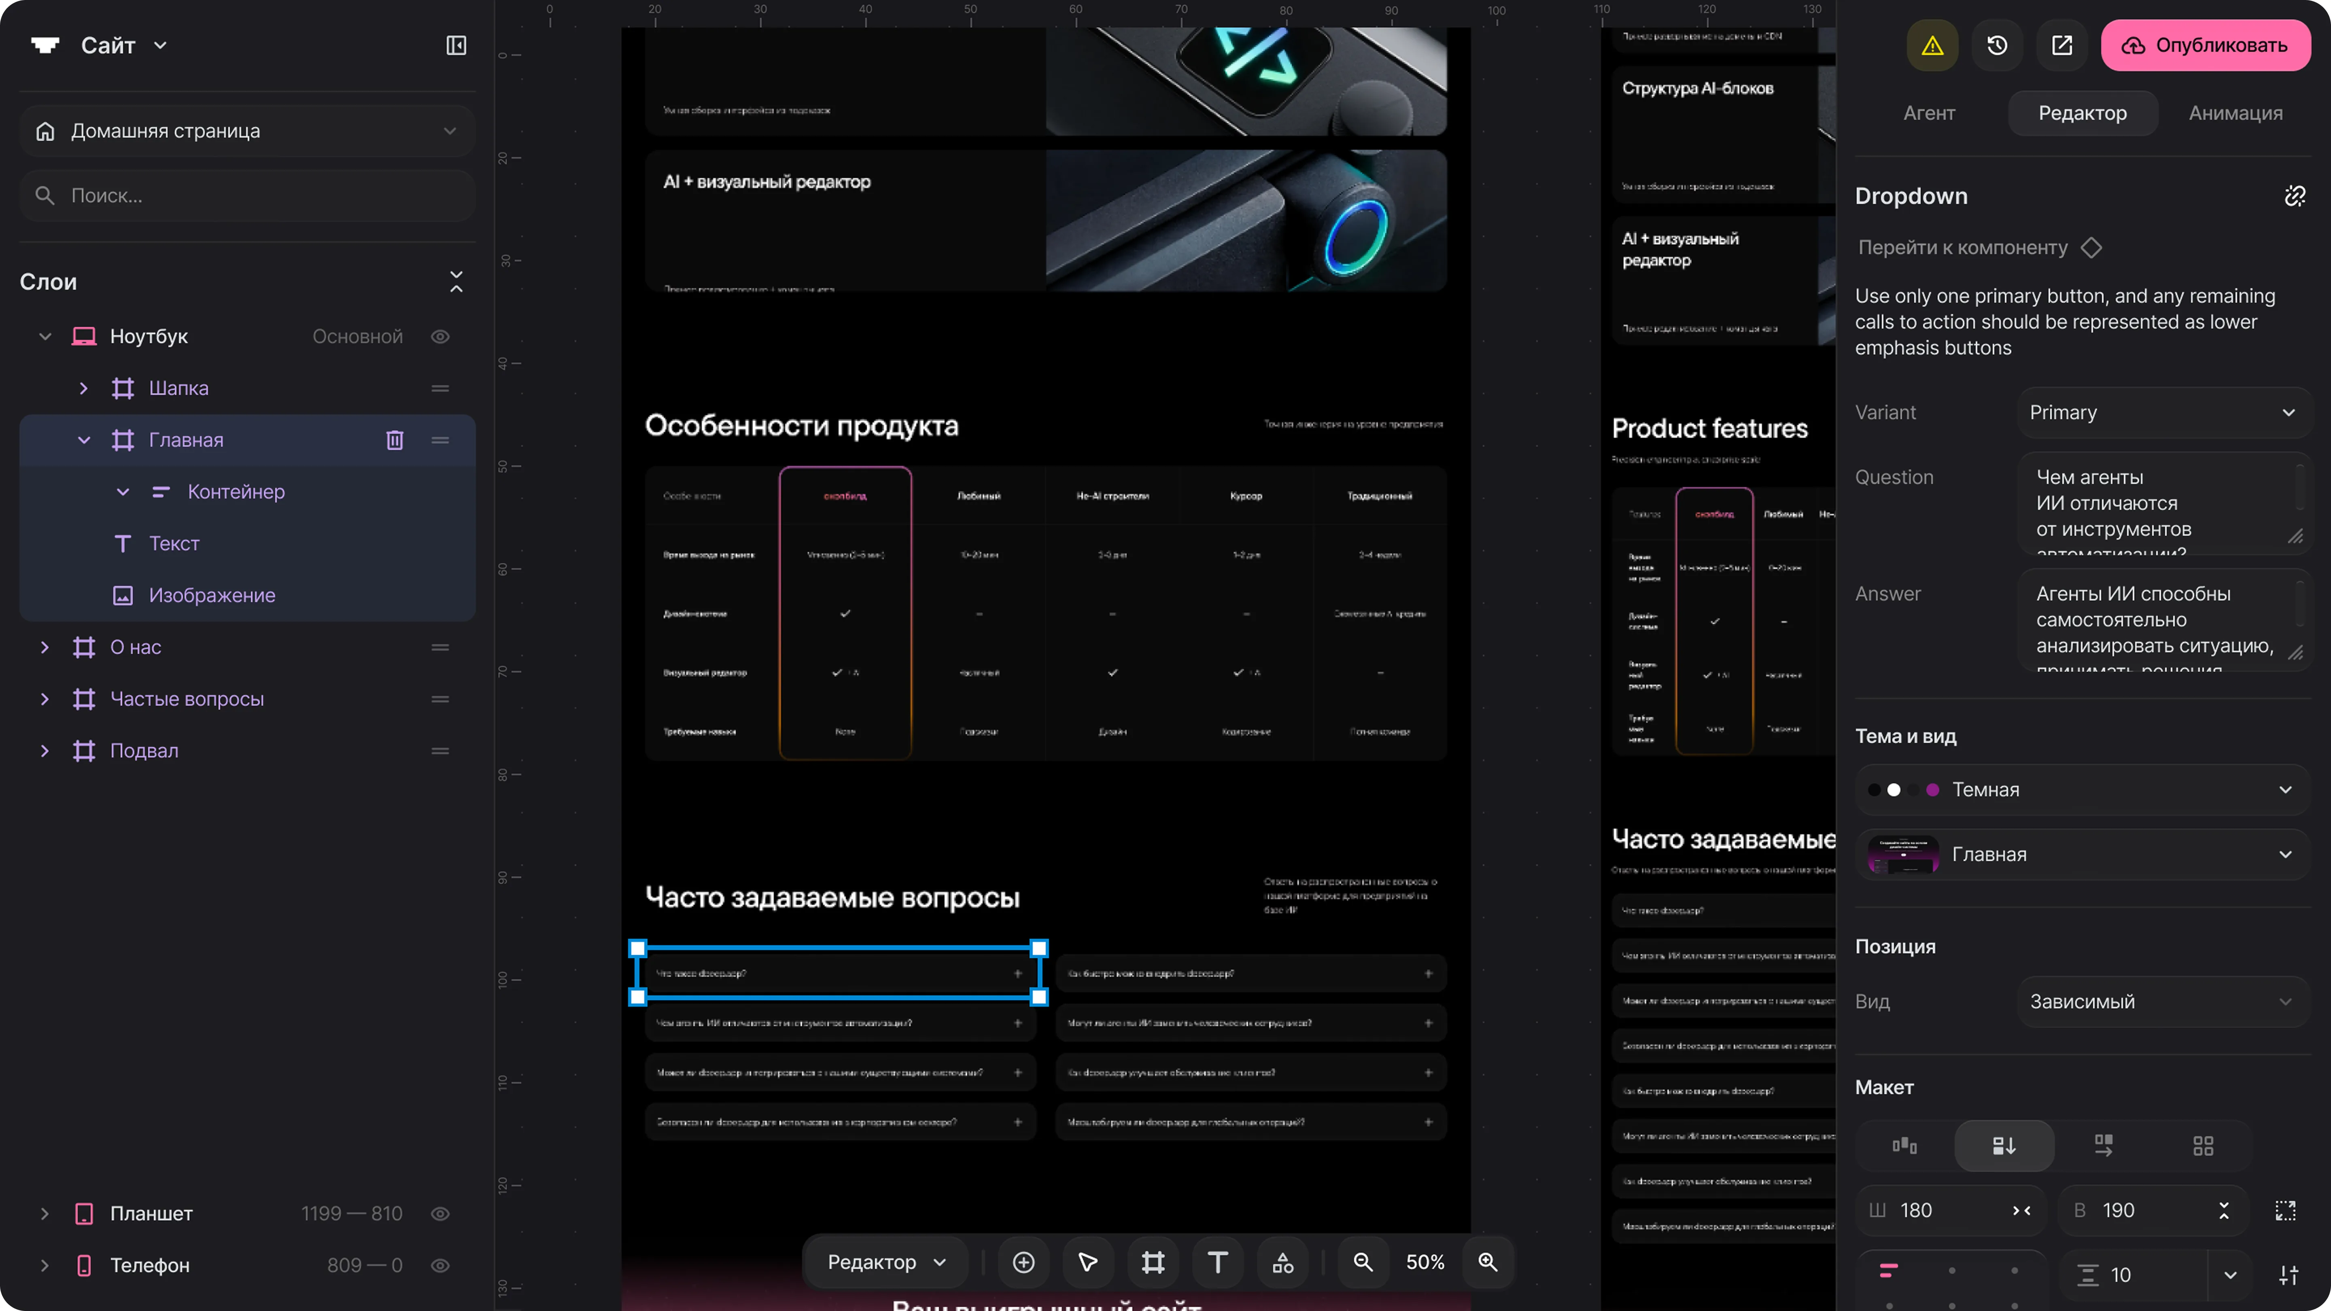Click the height sizing arrows
The height and width of the screenshot is (1311, 2331).
point(2223,1211)
